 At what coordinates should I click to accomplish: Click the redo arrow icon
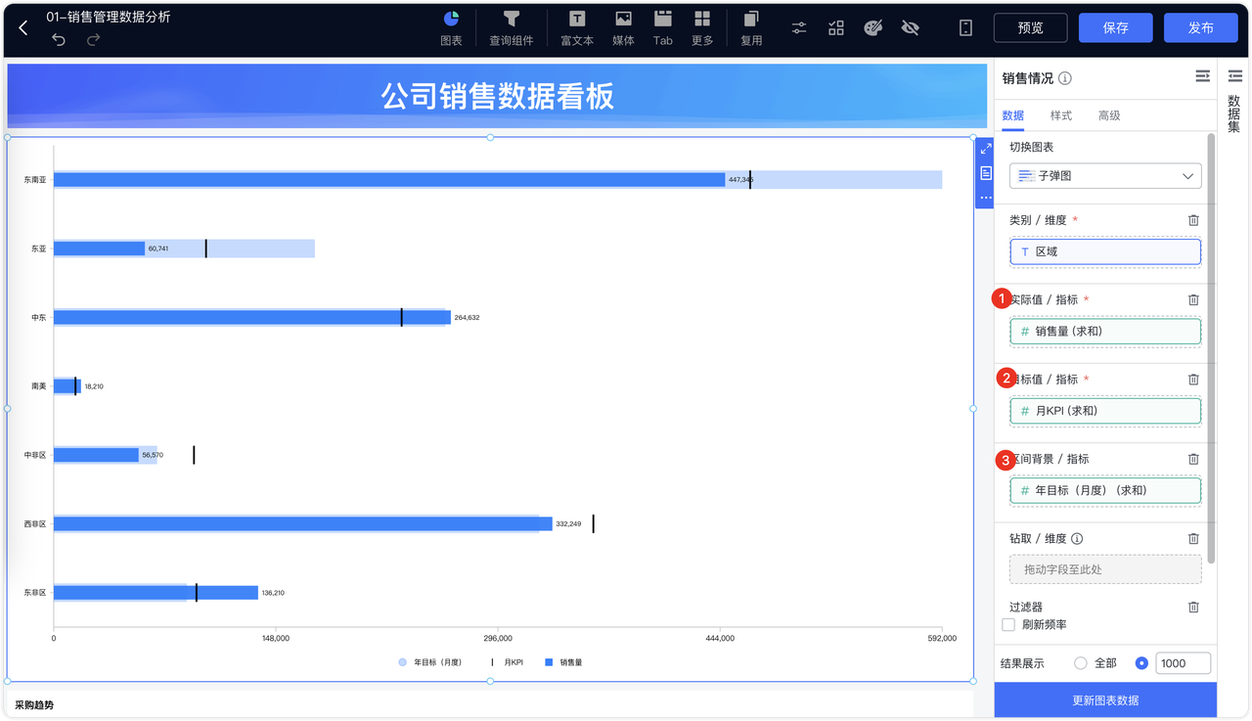(x=93, y=40)
